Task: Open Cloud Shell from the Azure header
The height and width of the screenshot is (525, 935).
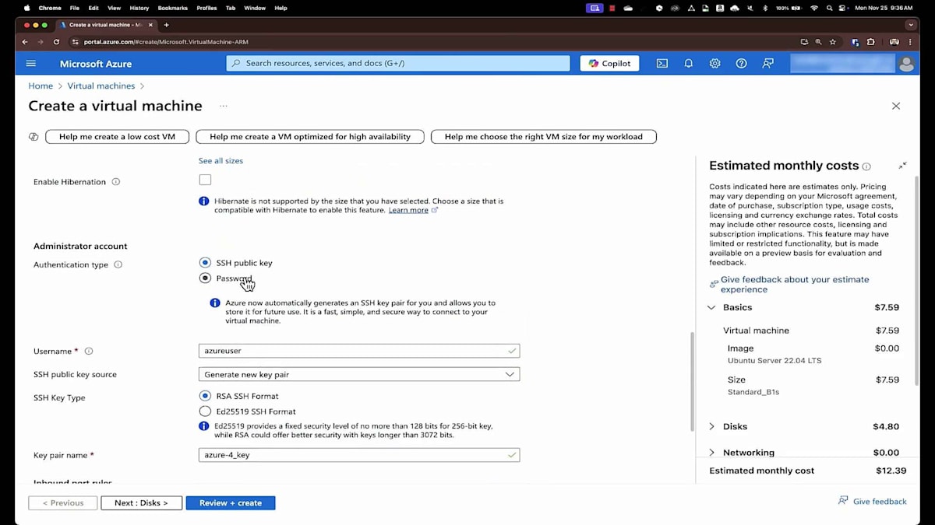Action: pos(662,64)
